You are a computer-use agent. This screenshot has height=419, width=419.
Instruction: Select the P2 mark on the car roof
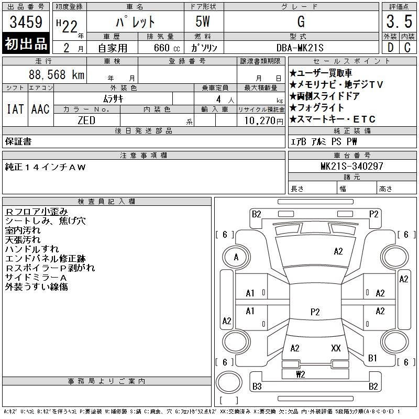tap(315, 312)
